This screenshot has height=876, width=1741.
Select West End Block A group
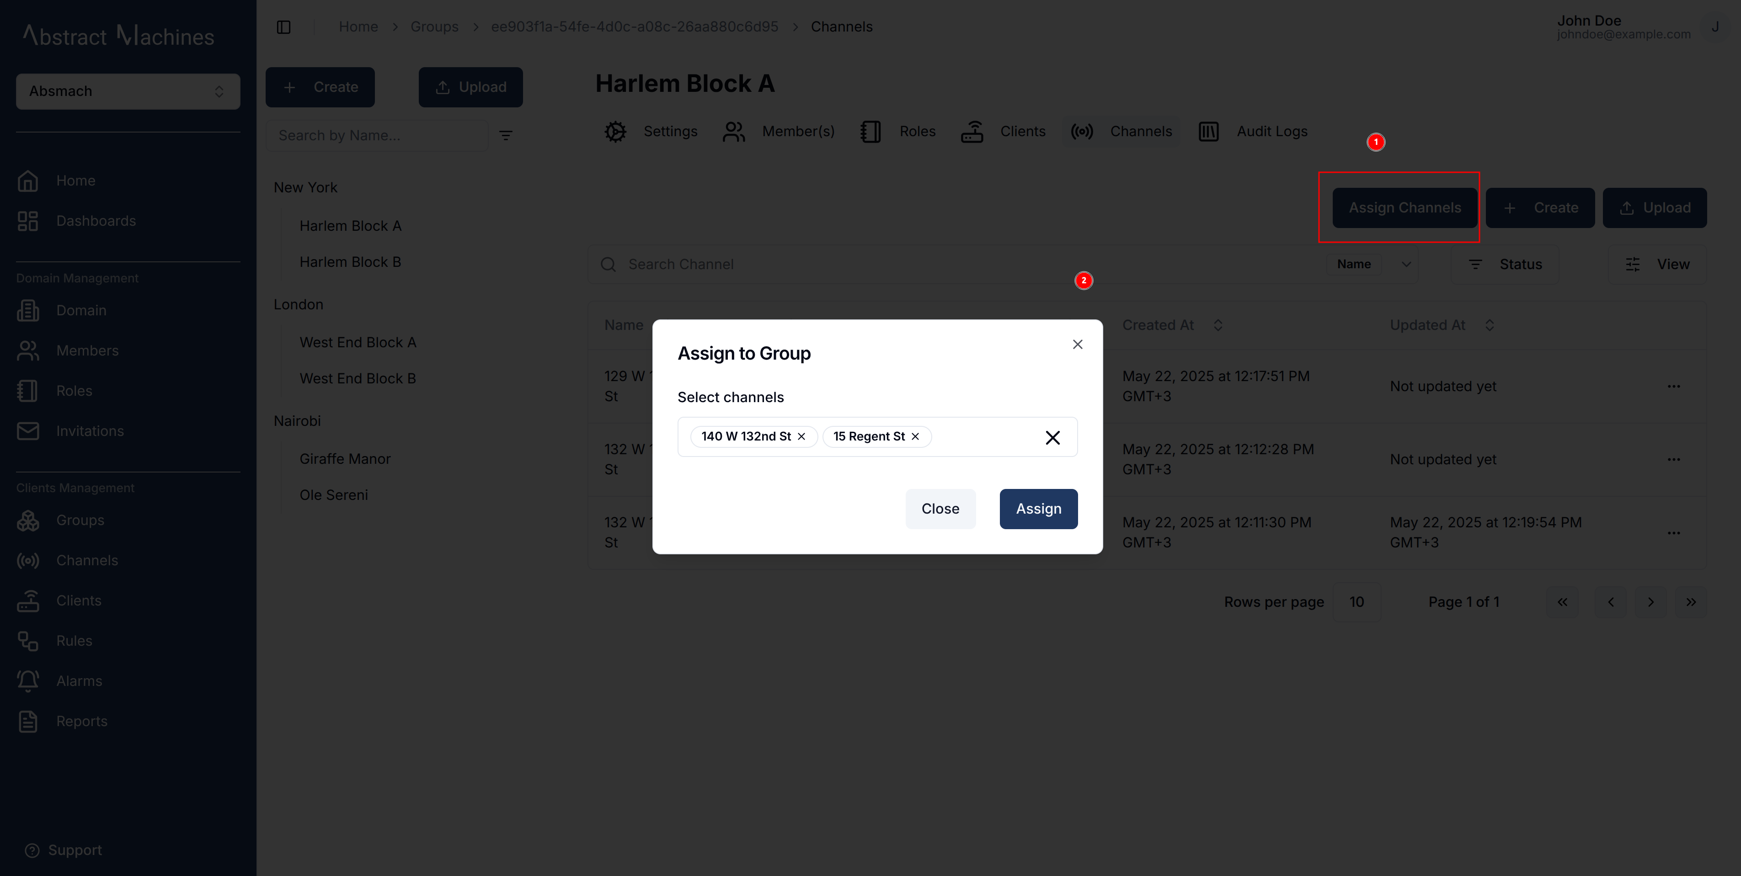[358, 342]
